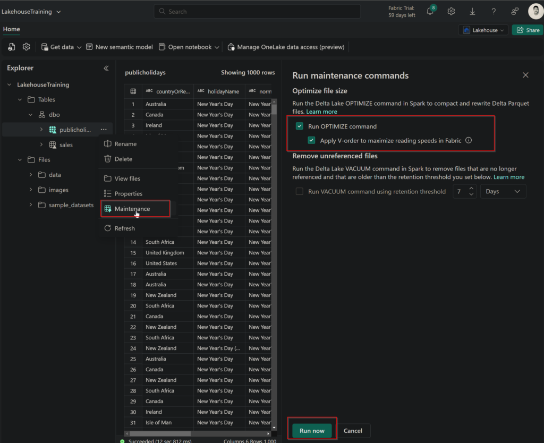The height and width of the screenshot is (443, 544).
Task: Click the Open notebook icon
Action: point(162,47)
